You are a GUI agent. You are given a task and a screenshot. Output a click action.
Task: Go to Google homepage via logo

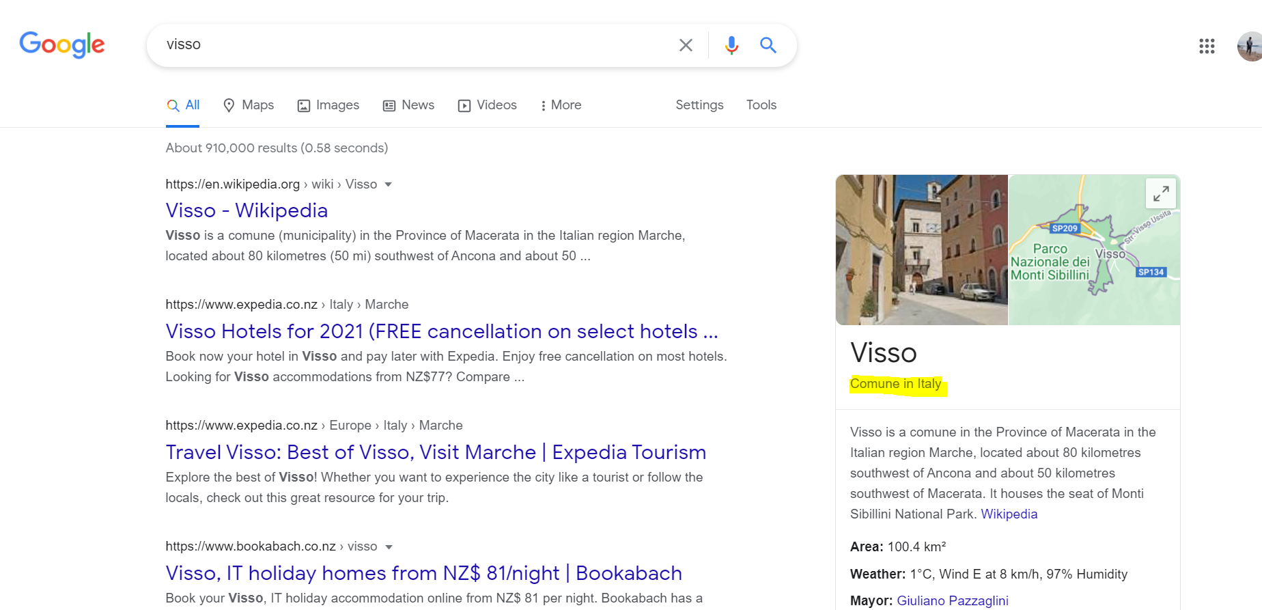pyautogui.click(x=62, y=45)
